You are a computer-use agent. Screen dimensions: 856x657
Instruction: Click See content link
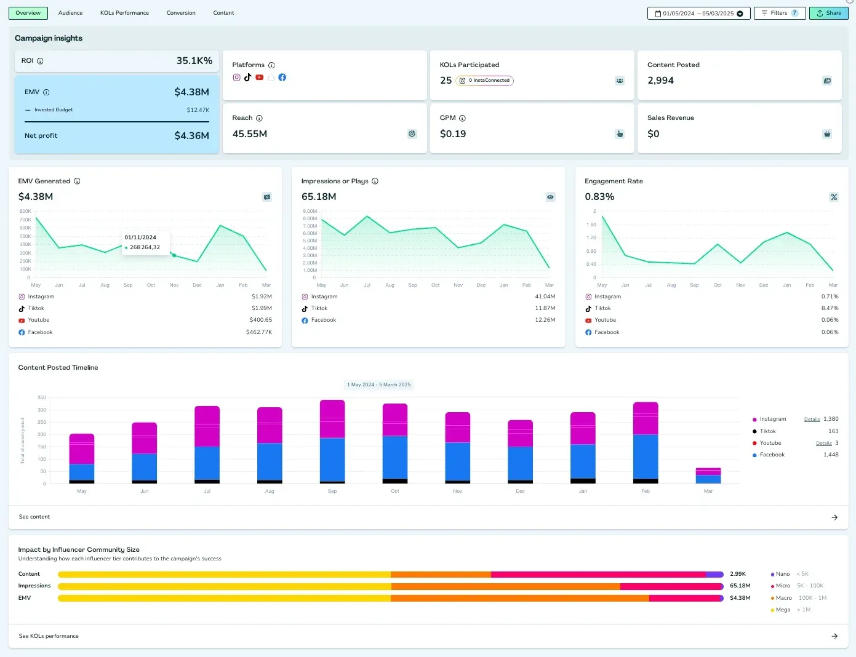coord(34,517)
